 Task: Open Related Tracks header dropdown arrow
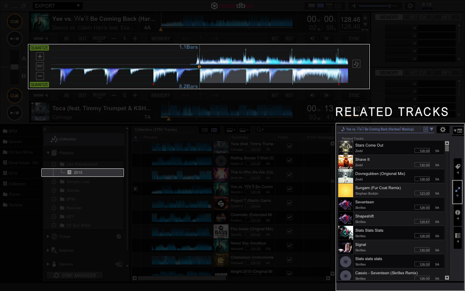tap(432, 129)
